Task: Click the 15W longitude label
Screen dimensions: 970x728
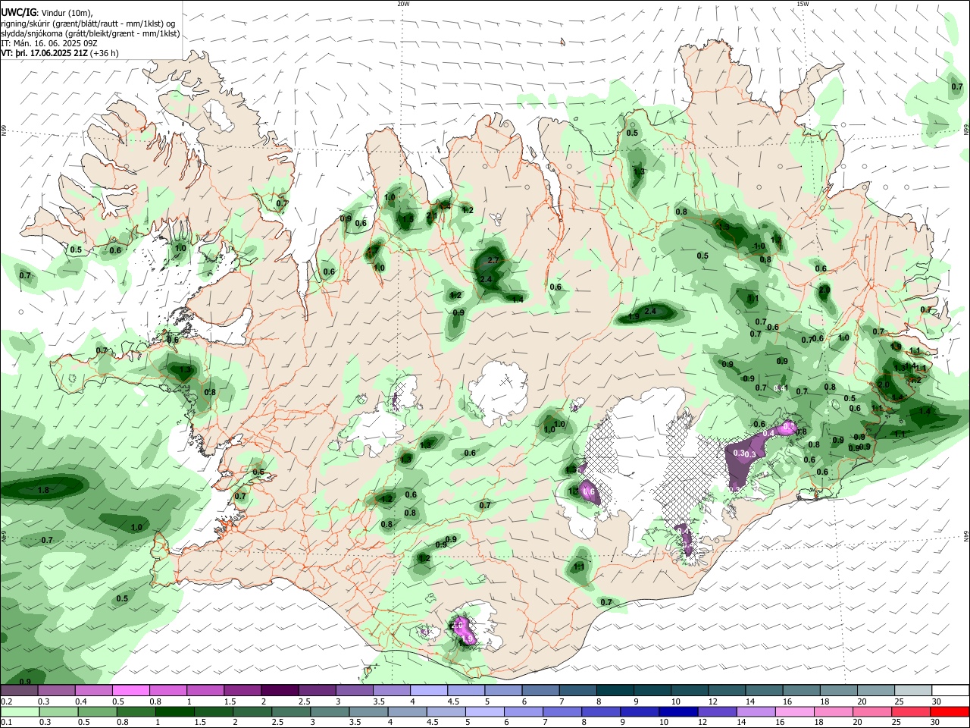Action: [x=802, y=3]
